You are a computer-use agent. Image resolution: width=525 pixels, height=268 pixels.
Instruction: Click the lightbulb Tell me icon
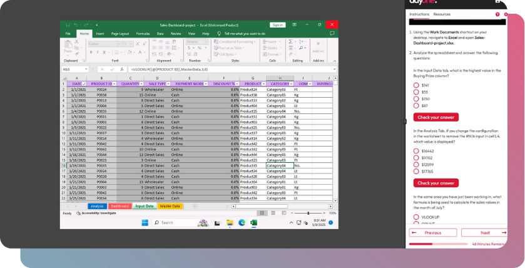coord(219,34)
